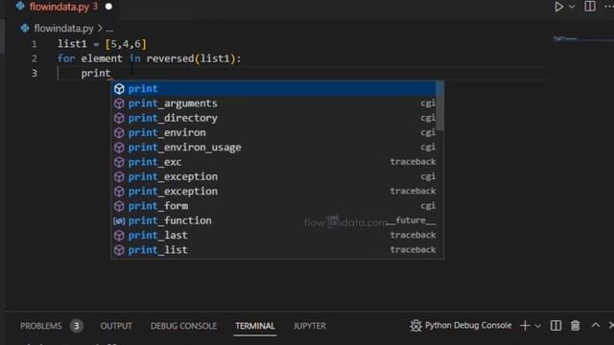614x345 pixels.
Task: Choose the print_environ suggestion
Action: coord(273,132)
